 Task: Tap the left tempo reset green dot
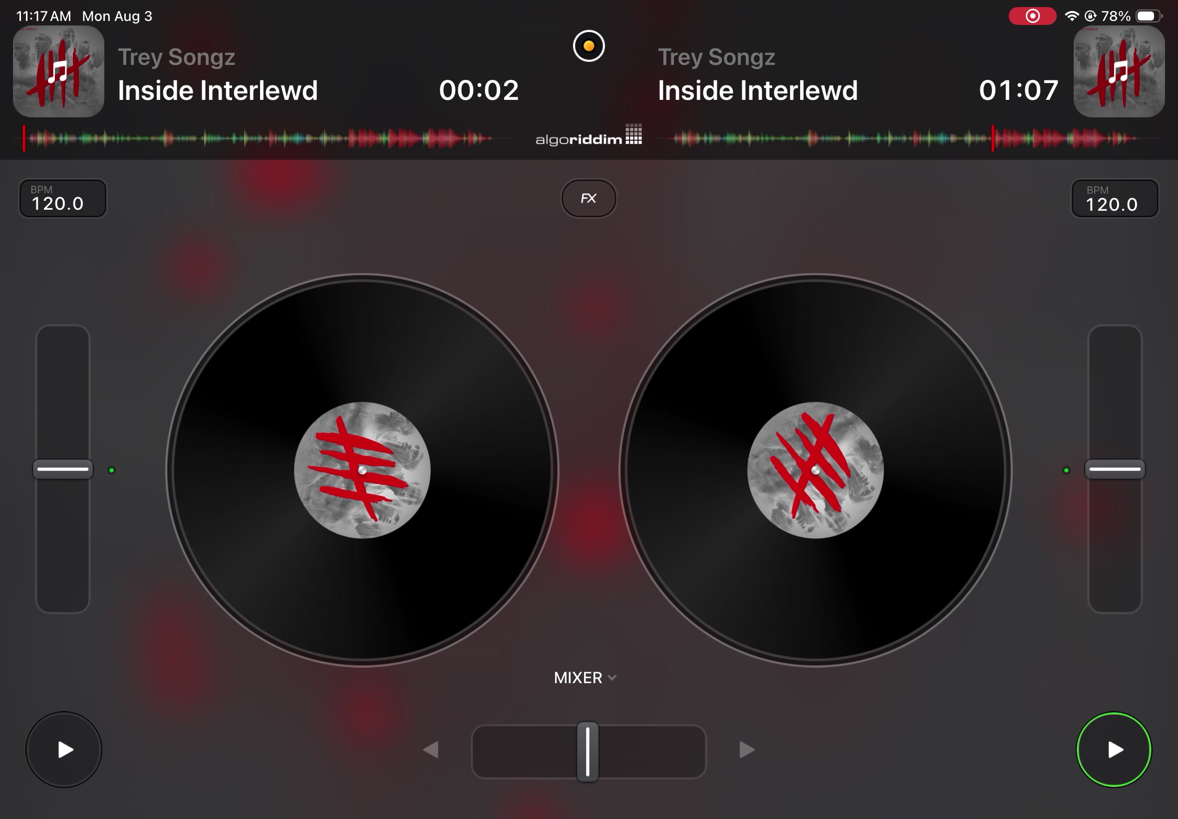[112, 470]
